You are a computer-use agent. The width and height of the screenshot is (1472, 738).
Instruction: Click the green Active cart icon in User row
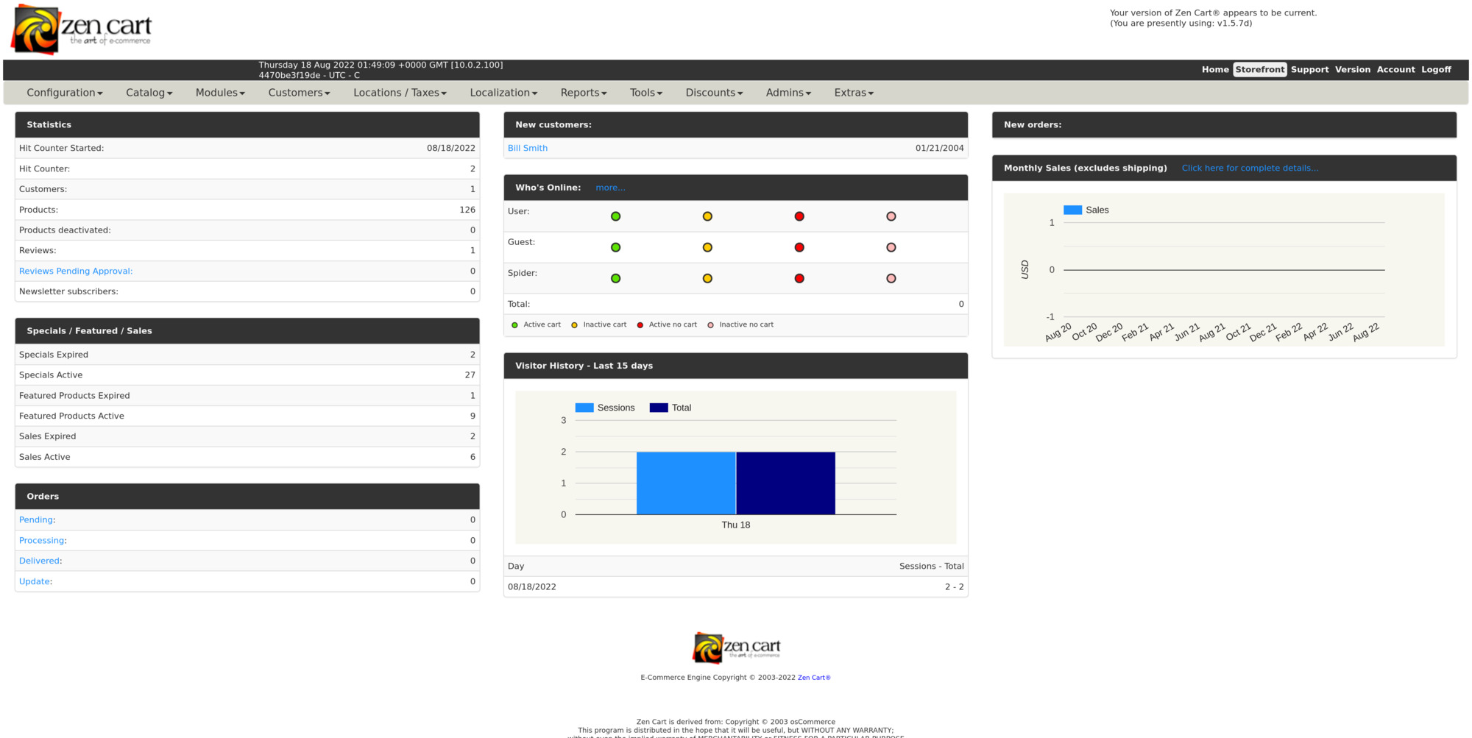(615, 216)
